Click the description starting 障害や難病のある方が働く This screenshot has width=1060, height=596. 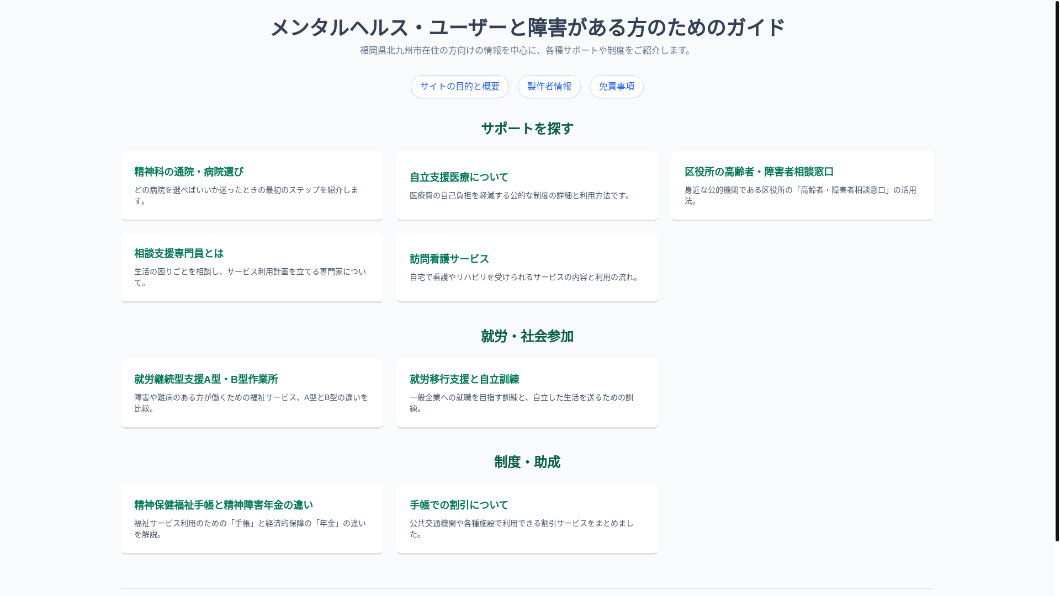pyautogui.click(x=251, y=403)
